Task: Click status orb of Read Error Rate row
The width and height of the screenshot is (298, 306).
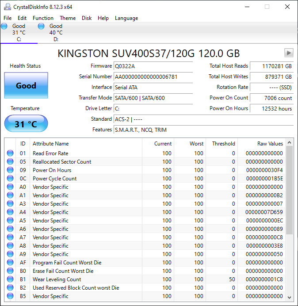Action: [x=10, y=153]
